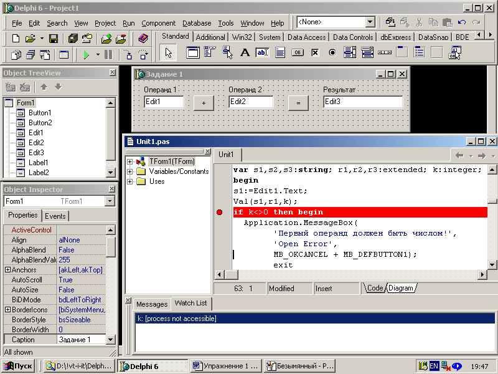Screen dimensions: 498x374
Task: Click the code editor vertical scrollbar thumb
Action: click(492, 201)
